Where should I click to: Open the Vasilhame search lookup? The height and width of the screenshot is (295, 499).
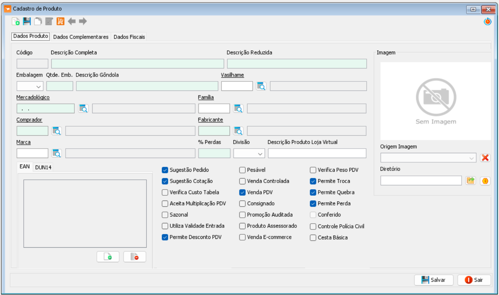pos(261,86)
